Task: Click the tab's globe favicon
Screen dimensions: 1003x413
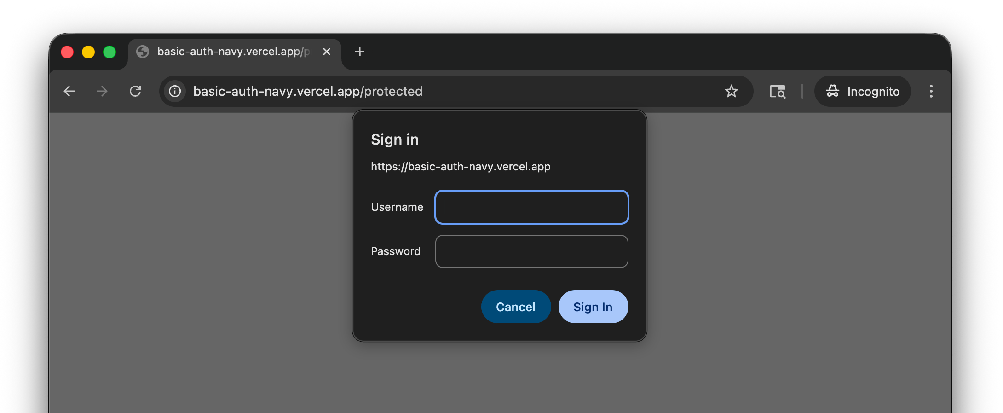Action: [143, 52]
